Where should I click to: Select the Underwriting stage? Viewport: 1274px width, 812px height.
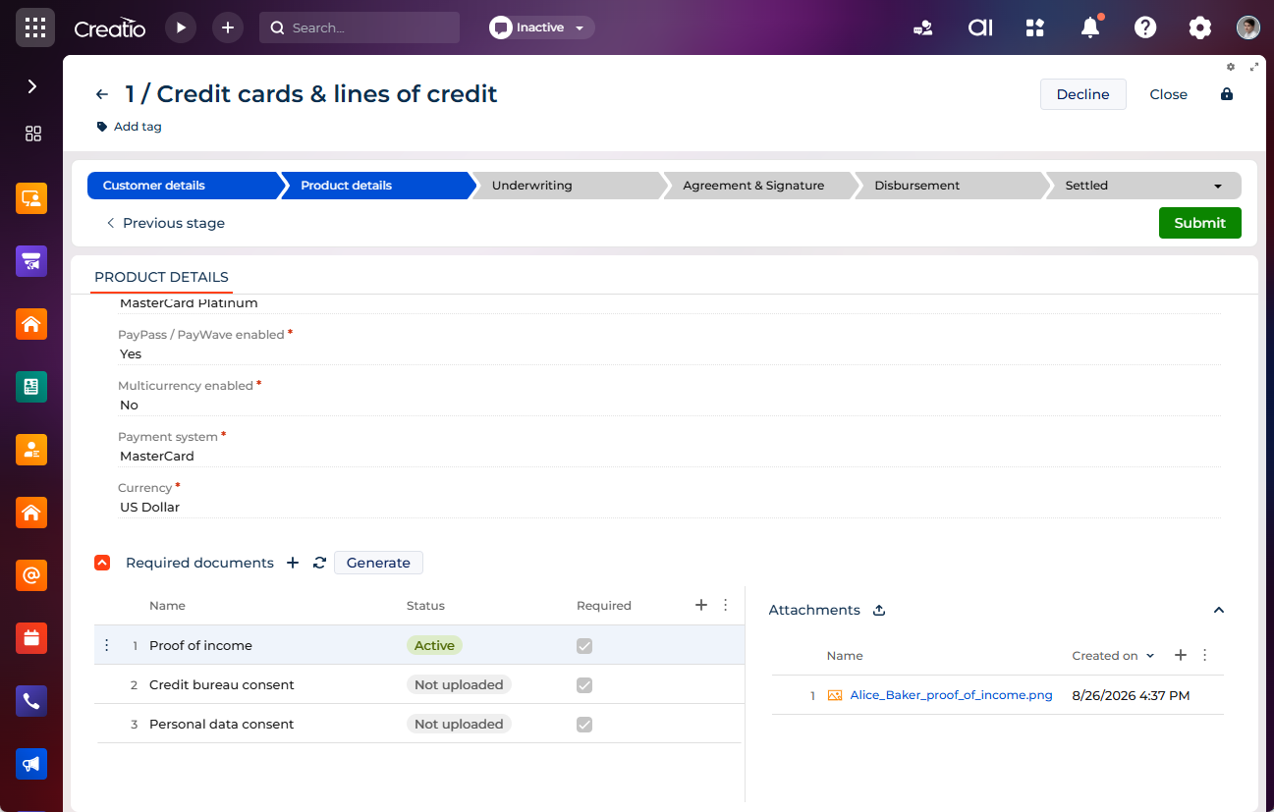567,186
